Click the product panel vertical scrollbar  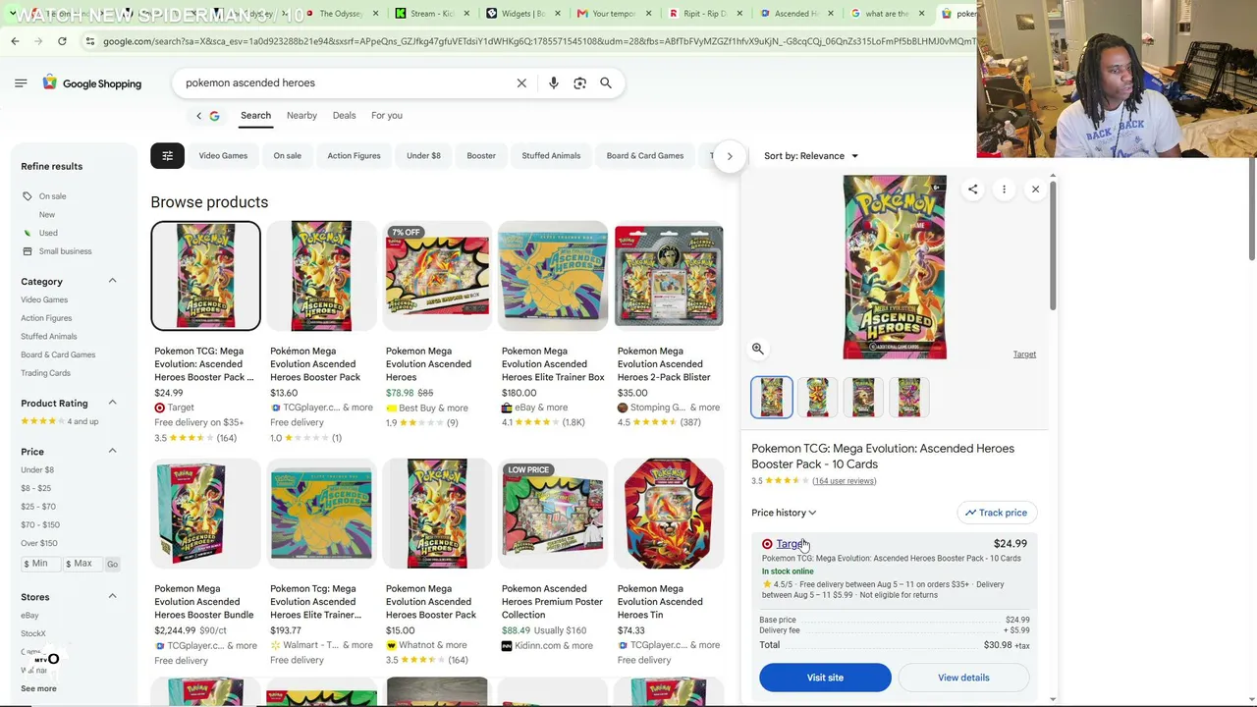[1053, 245]
